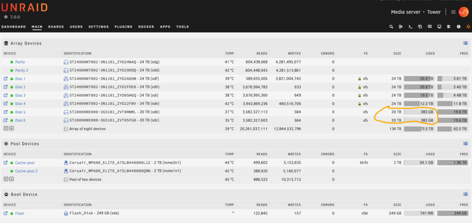The width and height of the screenshot is (472, 223).
Task: Open the Cache-pool 2 link
Action: pyautogui.click(x=26, y=171)
